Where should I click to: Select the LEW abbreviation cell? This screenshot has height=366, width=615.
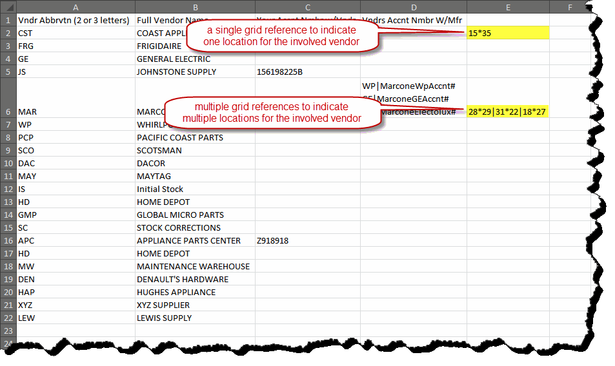coord(76,318)
